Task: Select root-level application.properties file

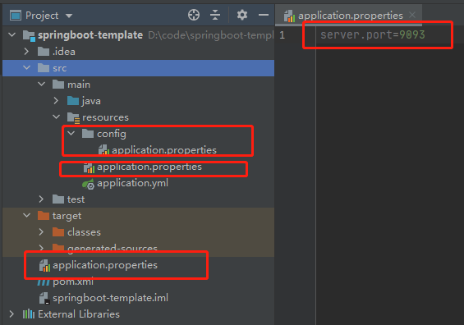Action: pos(105,265)
